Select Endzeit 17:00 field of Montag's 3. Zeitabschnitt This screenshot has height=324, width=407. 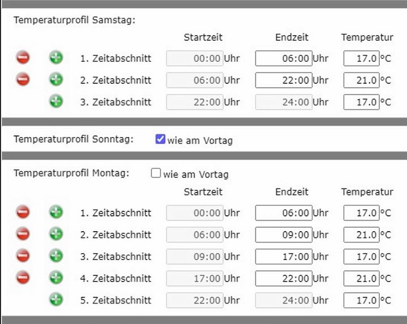(283, 256)
